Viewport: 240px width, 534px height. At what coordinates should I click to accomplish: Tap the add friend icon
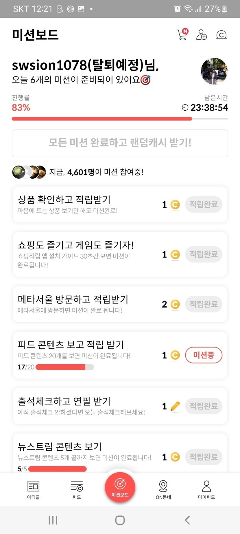click(x=201, y=35)
